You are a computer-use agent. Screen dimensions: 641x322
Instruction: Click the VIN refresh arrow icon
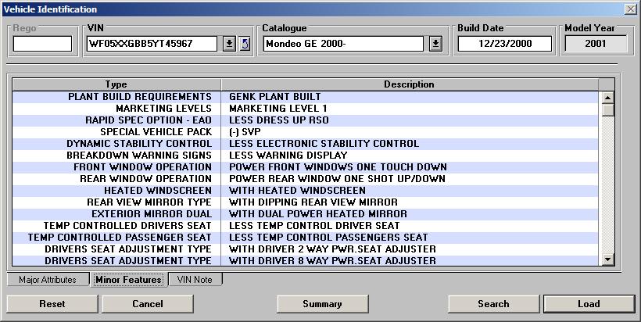tap(245, 44)
